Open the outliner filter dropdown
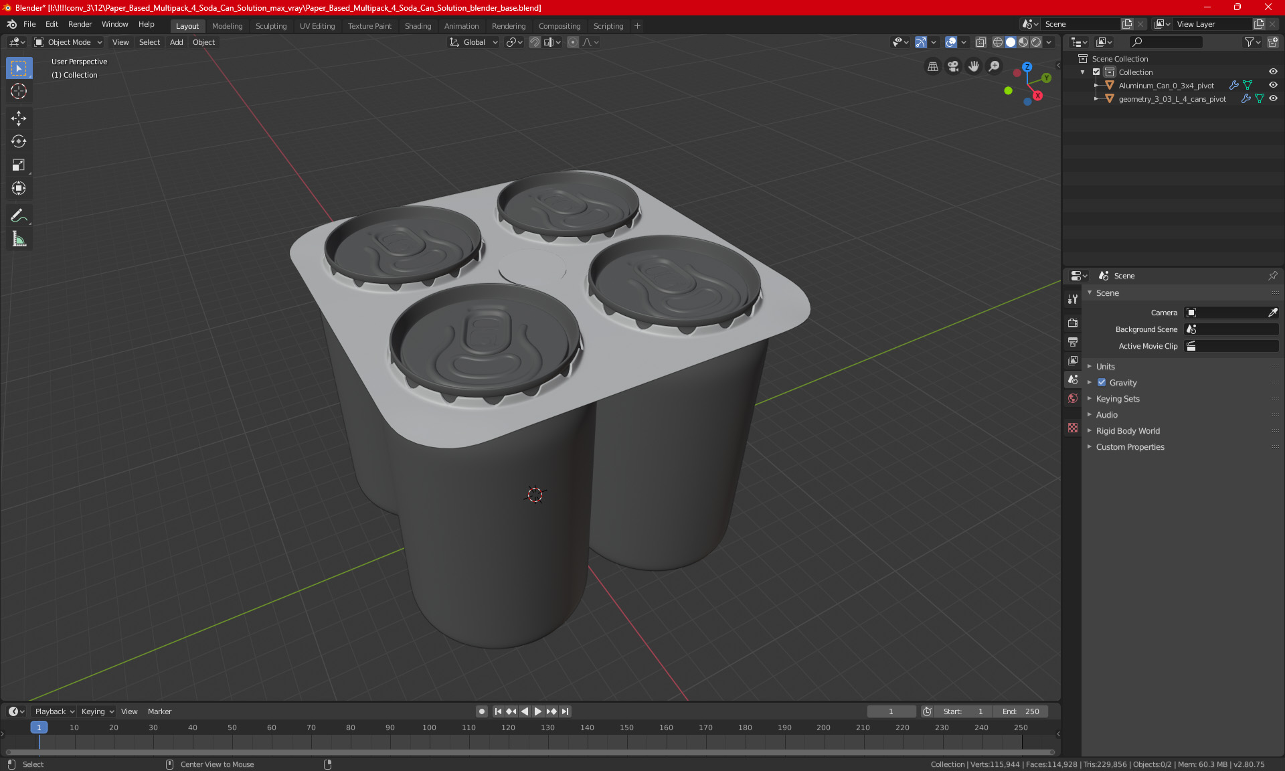This screenshot has height=771, width=1285. pos(1252,42)
